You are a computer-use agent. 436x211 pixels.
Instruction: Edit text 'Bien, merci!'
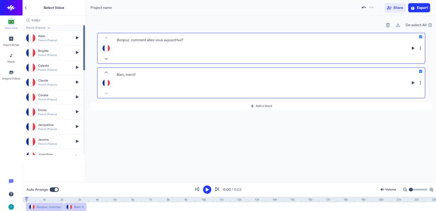(126, 75)
